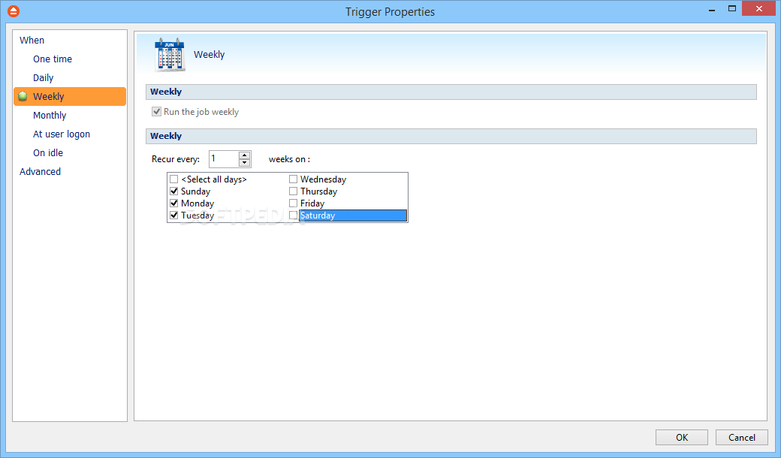781x458 pixels.
Task: Click the green status dot beside Weekly
Action: coord(23,97)
